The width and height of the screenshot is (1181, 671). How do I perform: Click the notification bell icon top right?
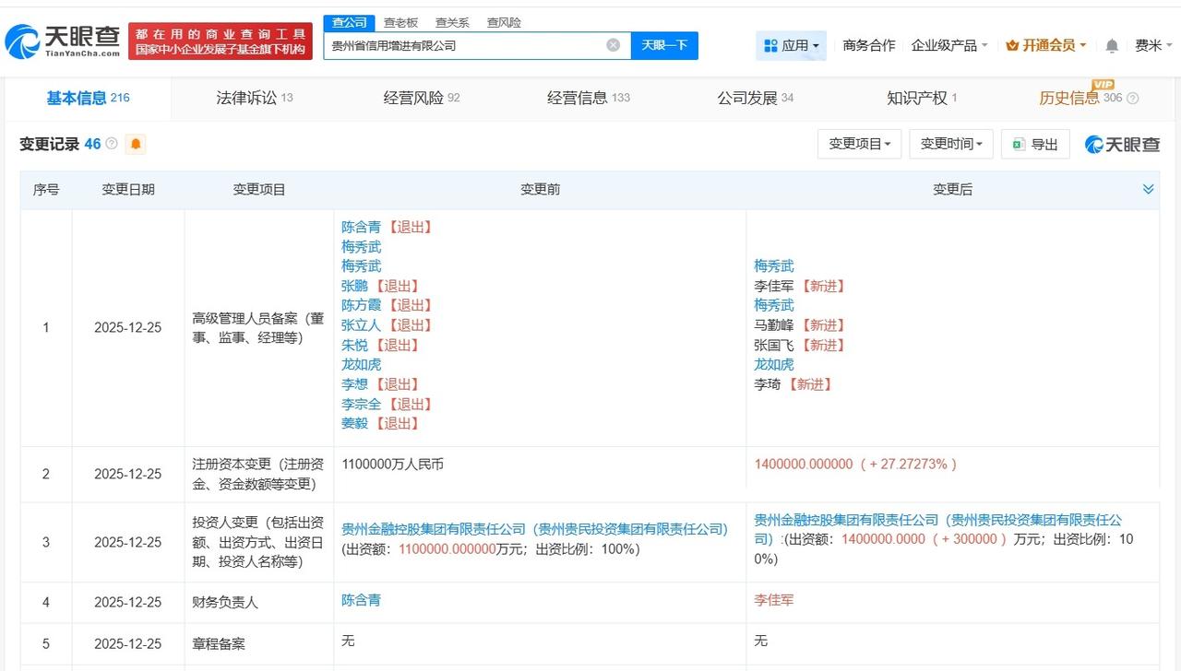point(1112,44)
